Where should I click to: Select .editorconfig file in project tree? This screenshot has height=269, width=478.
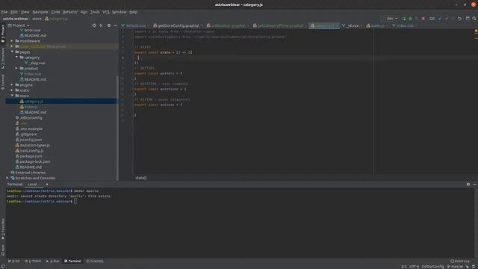coord(28,118)
